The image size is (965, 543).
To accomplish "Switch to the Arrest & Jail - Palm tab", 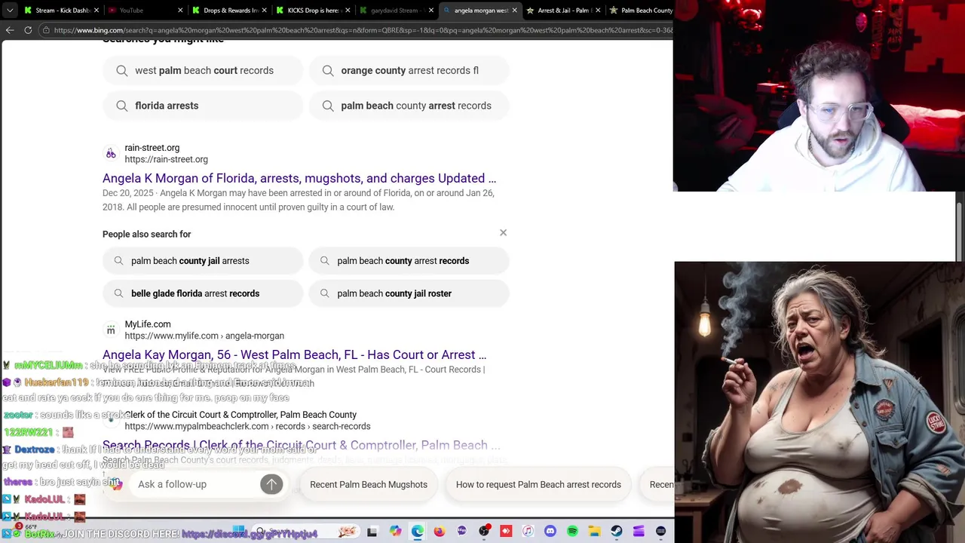I will coord(562,11).
